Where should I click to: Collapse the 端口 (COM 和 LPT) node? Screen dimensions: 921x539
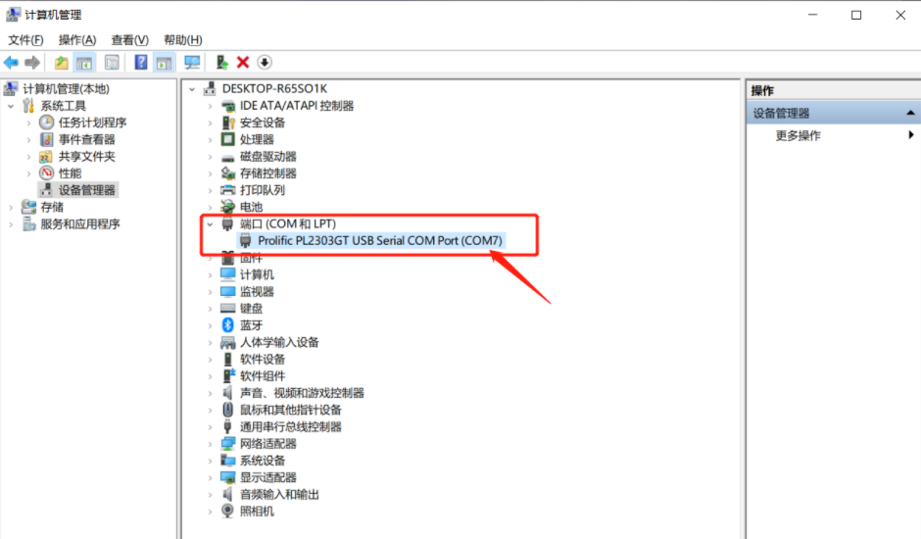211,224
